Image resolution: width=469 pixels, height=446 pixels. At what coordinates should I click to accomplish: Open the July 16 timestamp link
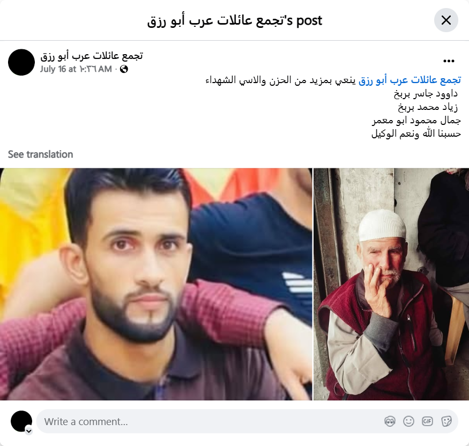point(76,69)
